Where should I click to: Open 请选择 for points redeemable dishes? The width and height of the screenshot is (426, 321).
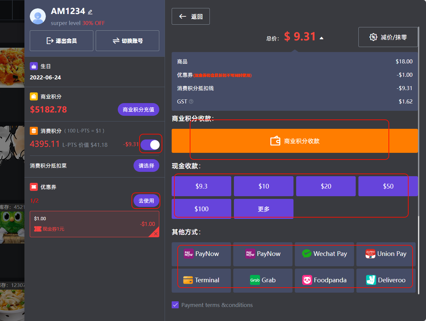click(x=146, y=166)
